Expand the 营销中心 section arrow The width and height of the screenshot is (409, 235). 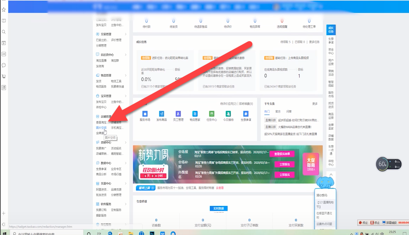pyautogui.click(x=126, y=143)
